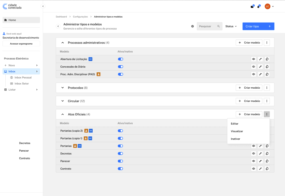The height and width of the screenshot is (196, 285).
Task: Click the info icon beside the search box
Action: (x=192, y=26)
